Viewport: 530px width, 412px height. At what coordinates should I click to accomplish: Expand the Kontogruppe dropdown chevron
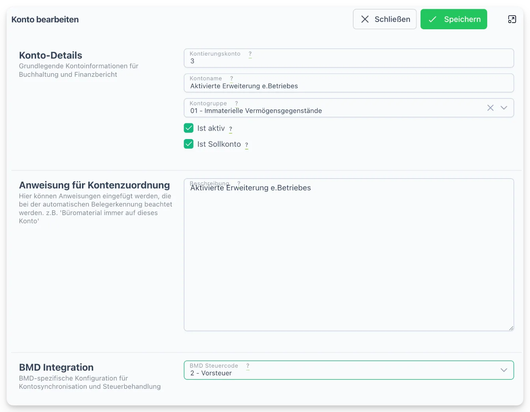pyautogui.click(x=504, y=108)
